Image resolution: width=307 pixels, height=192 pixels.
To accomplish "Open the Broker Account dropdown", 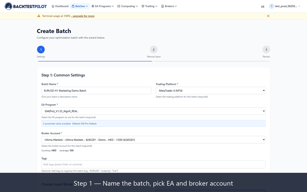I will pyautogui.click(x=153, y=140).
